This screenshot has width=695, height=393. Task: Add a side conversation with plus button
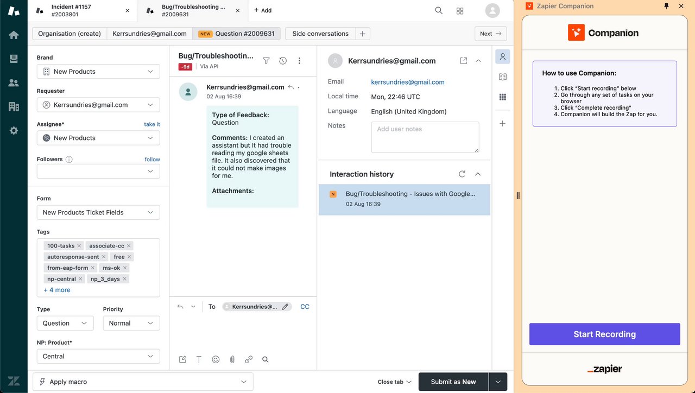pos(363,34)
